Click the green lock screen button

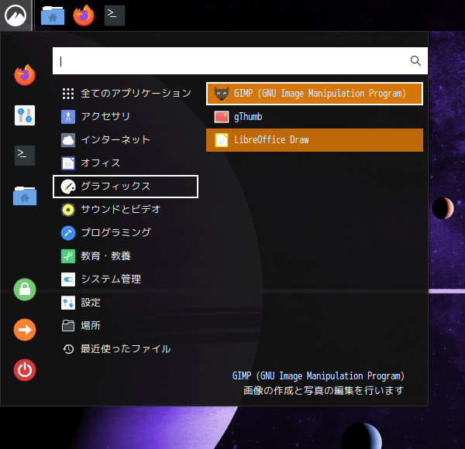[x=25, y=290]
